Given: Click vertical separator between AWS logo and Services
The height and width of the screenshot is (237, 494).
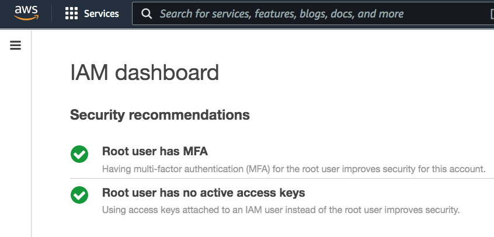Looking at the screenshot, I should 52,13.
